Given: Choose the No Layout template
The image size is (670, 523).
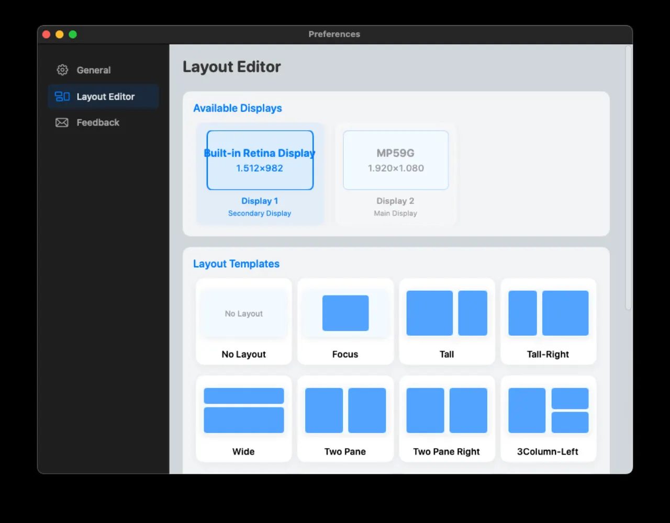Looking at the screenshot, I should (x=244, y=322).
